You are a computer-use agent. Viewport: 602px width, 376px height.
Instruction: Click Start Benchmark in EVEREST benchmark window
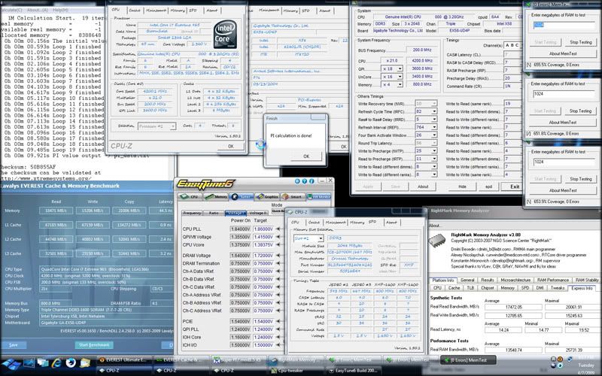click(94, 345)
